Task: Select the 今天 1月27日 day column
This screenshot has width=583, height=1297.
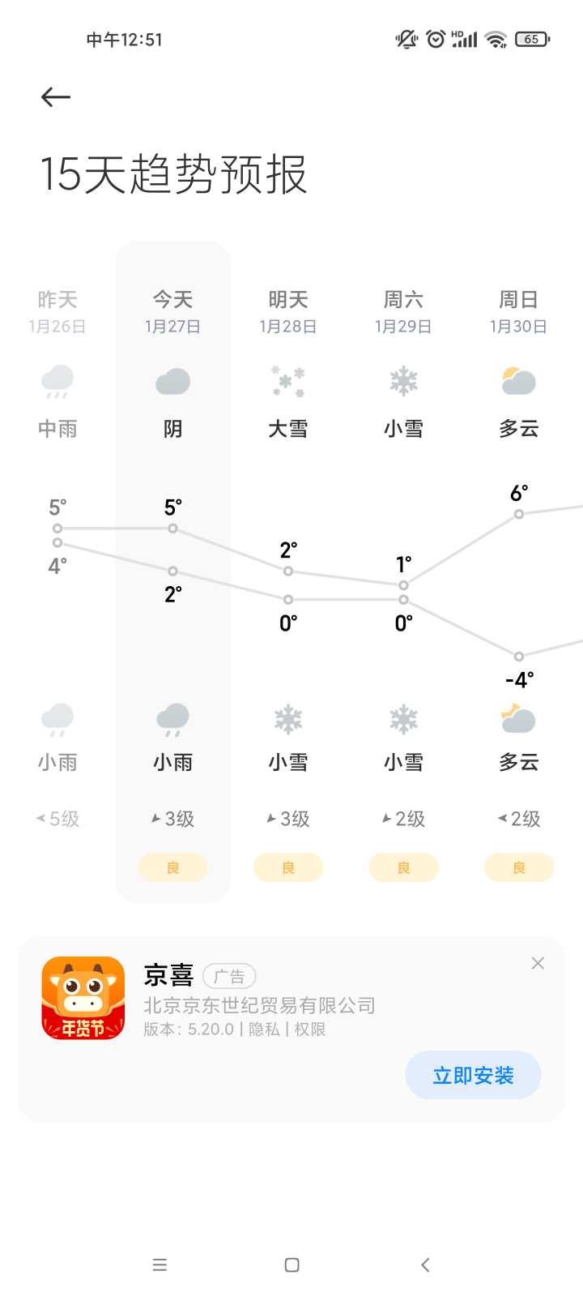Action: (x=172, y=571)
